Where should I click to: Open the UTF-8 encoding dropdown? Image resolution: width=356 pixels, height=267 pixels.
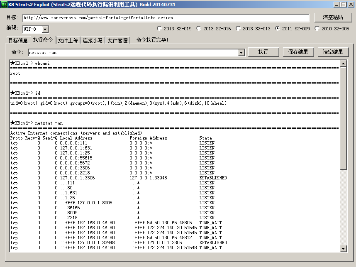45,29
